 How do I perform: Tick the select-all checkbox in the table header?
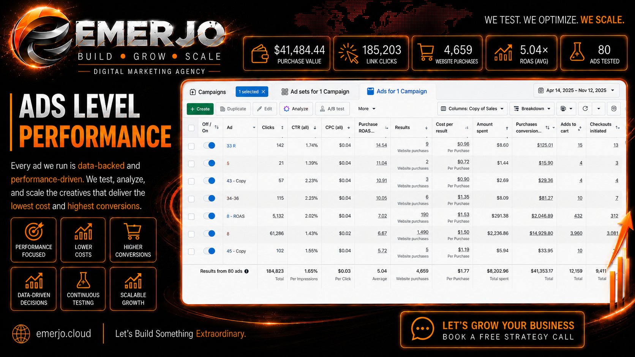click(191, 128)
